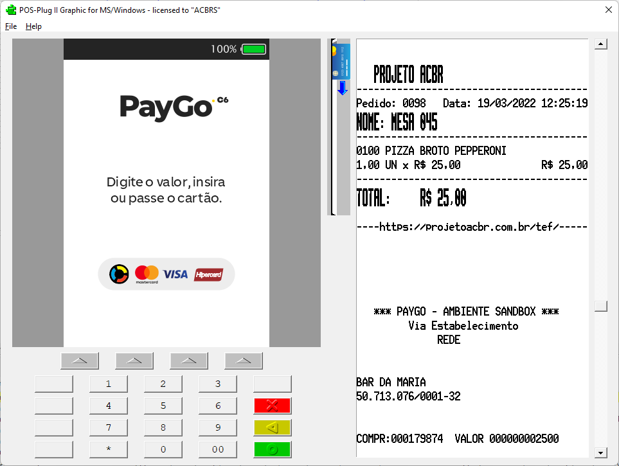Click the green battery indicator icon
Screen dimensions: 619x466
253,49
